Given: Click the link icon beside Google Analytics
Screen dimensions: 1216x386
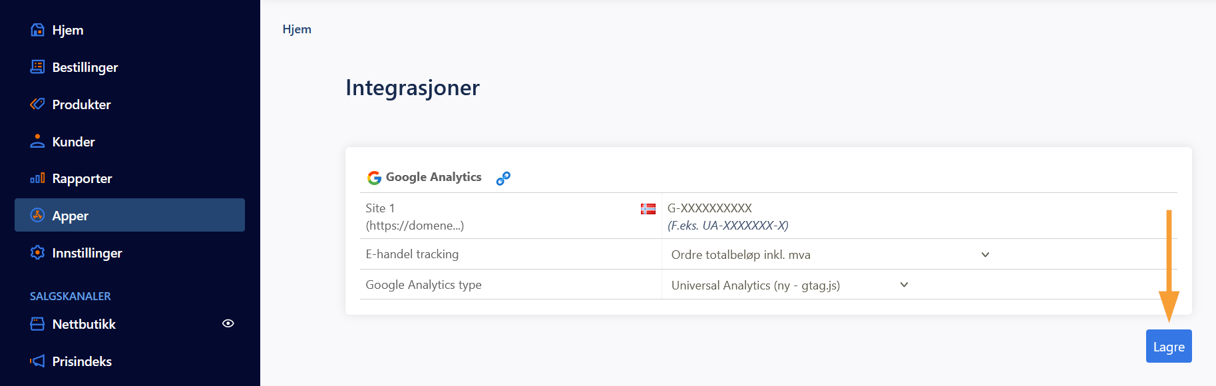Looking at the screenshot, I should pyautogui.click(x=503, y=178).
